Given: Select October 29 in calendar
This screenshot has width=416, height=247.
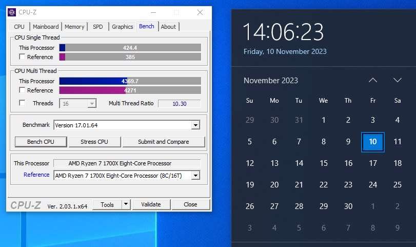Looking at the screenshot, I should pos(250,120).
